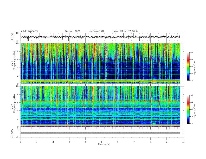Click time axis tick label '3'
Viewport: 206px width, 159px height.
[x=69, y=142]
